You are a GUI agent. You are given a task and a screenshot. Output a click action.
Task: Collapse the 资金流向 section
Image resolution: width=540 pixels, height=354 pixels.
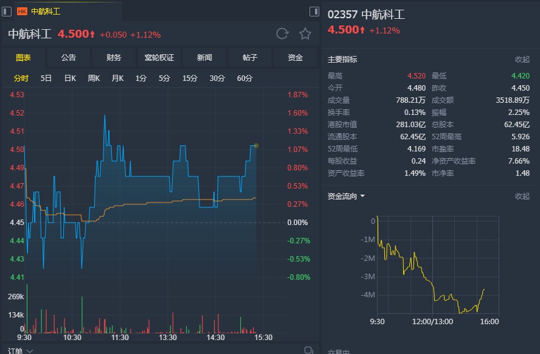point(522,196)
